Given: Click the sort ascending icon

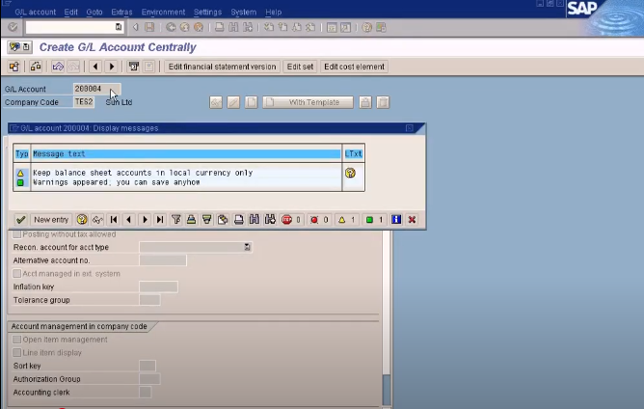Looking at the screenshot, I should click(192, 220).
